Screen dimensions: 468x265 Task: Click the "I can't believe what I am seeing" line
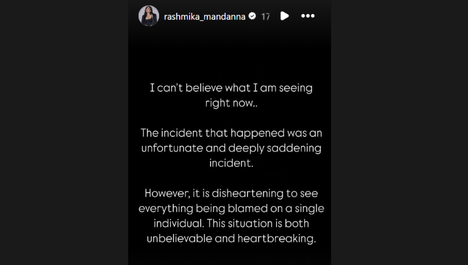coord(231,88)
